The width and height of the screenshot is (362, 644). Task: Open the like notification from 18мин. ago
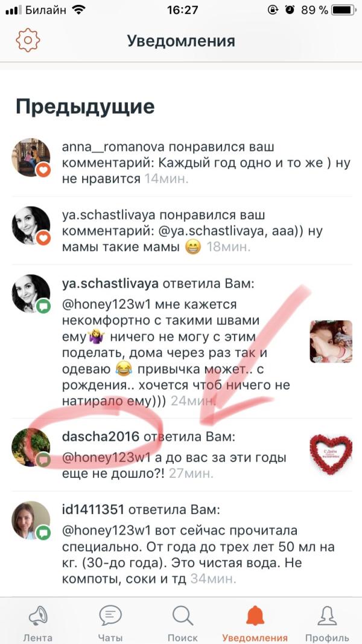coord(181,231)
